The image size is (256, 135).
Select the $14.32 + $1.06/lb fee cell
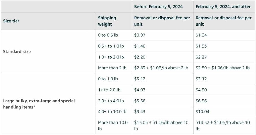pyautogui.click(x=223, y=126)
